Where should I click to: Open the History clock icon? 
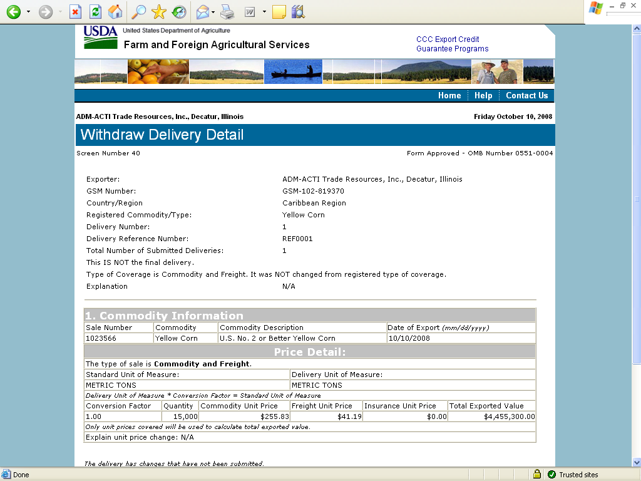[x=179, y=12]
